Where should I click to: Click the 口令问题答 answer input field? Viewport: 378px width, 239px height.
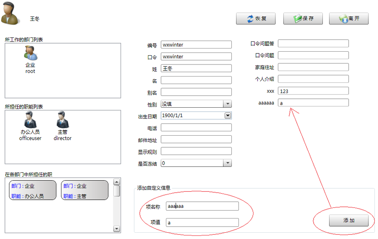[x=313, y=44]
